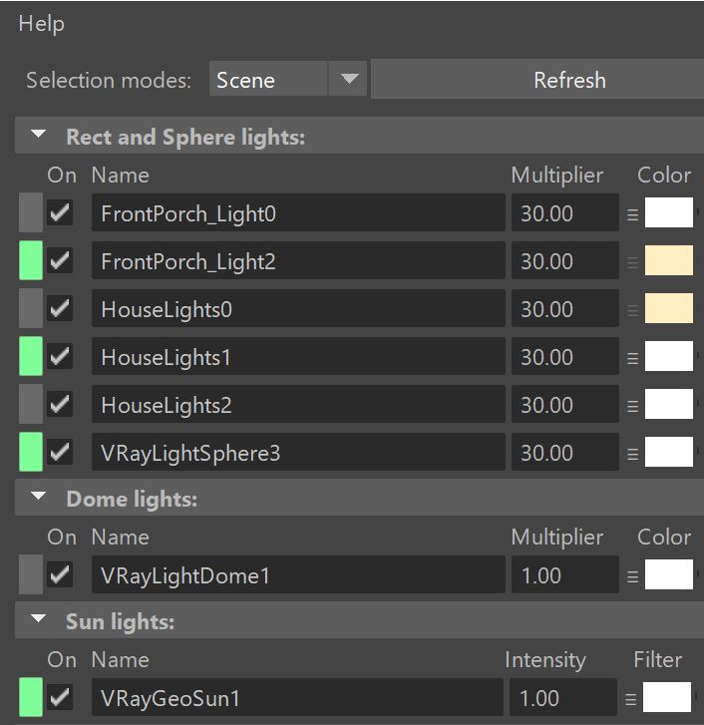Image resolution: width=704 pixels, height=725 pixels.
Task: Collapse the Sun lights section
Action: click(38, 618)
